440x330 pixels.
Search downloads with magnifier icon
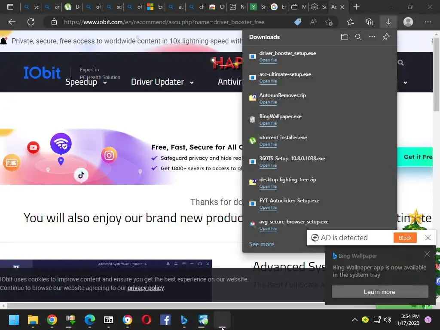coord(358,37)
